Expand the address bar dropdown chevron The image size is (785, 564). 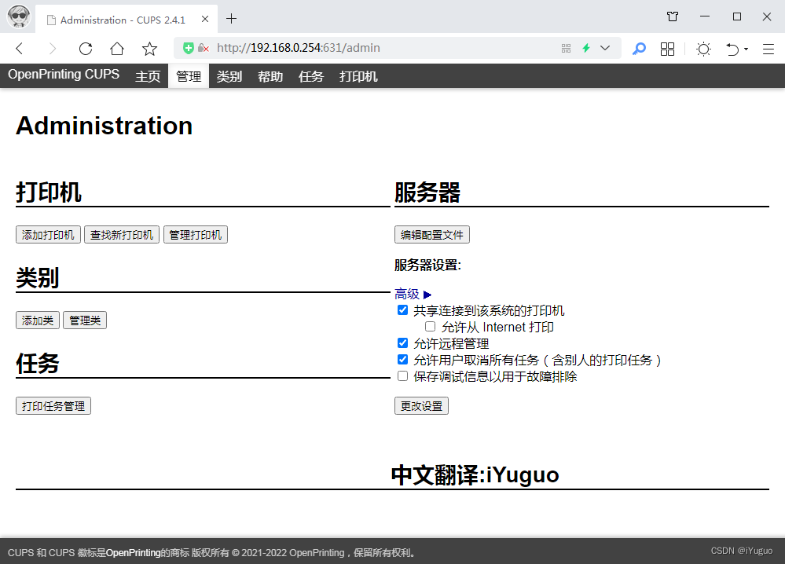tap(605, 48)
